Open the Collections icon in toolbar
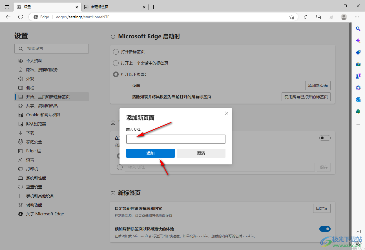 [318, 17]
